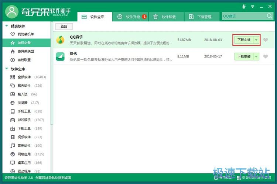Viewport: 277px width, 184px height.
Task: Switch to the 软件宝库 tab
Action: point(95,17)
